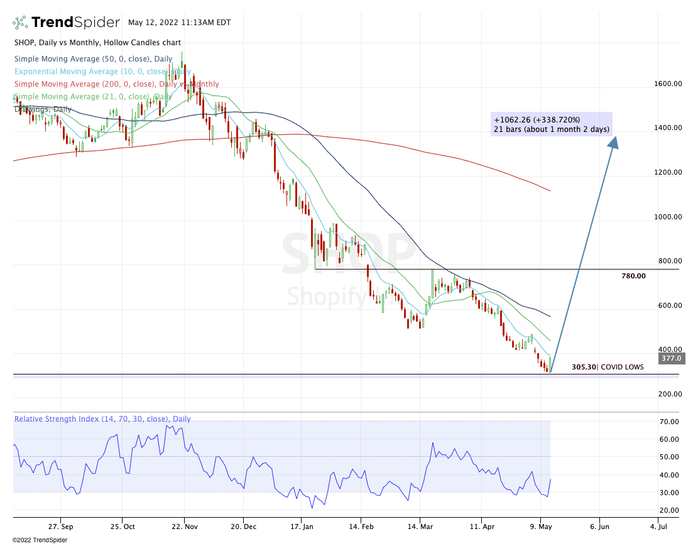Select the Simple Moving Average (200) legend label
This screenshot has height=546, width=698.
[117, 84]
